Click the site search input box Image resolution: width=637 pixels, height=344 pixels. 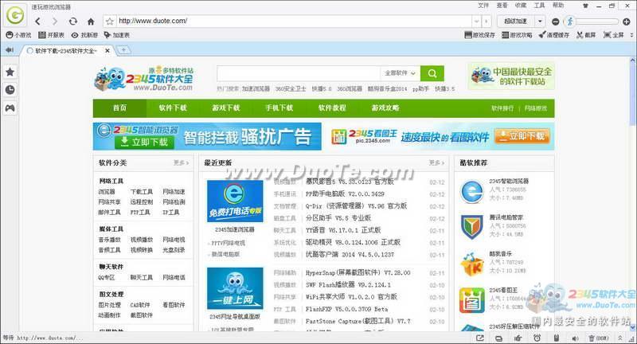299,73
